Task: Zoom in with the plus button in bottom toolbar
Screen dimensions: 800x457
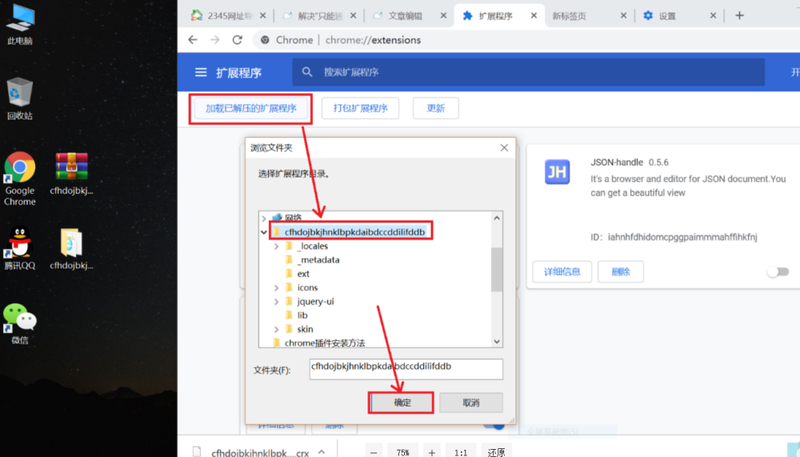Action: (432, 452)
